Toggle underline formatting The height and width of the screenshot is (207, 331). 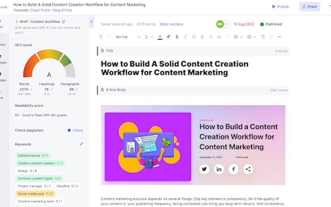pyautogui.click(x=194, y=37)
